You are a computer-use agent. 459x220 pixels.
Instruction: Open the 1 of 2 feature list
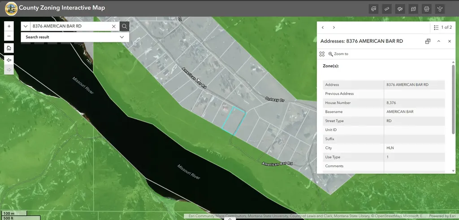[442, 27]
